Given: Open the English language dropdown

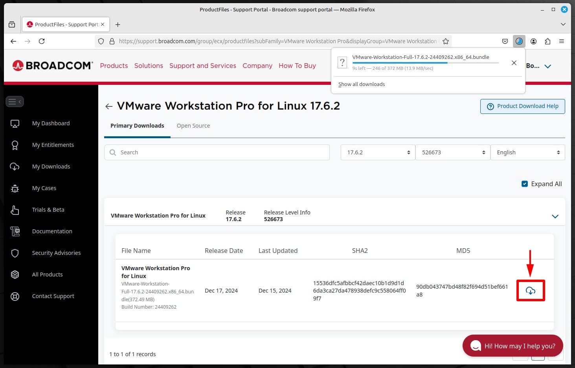Looking at the screenshot, I should tap(528, 152).
